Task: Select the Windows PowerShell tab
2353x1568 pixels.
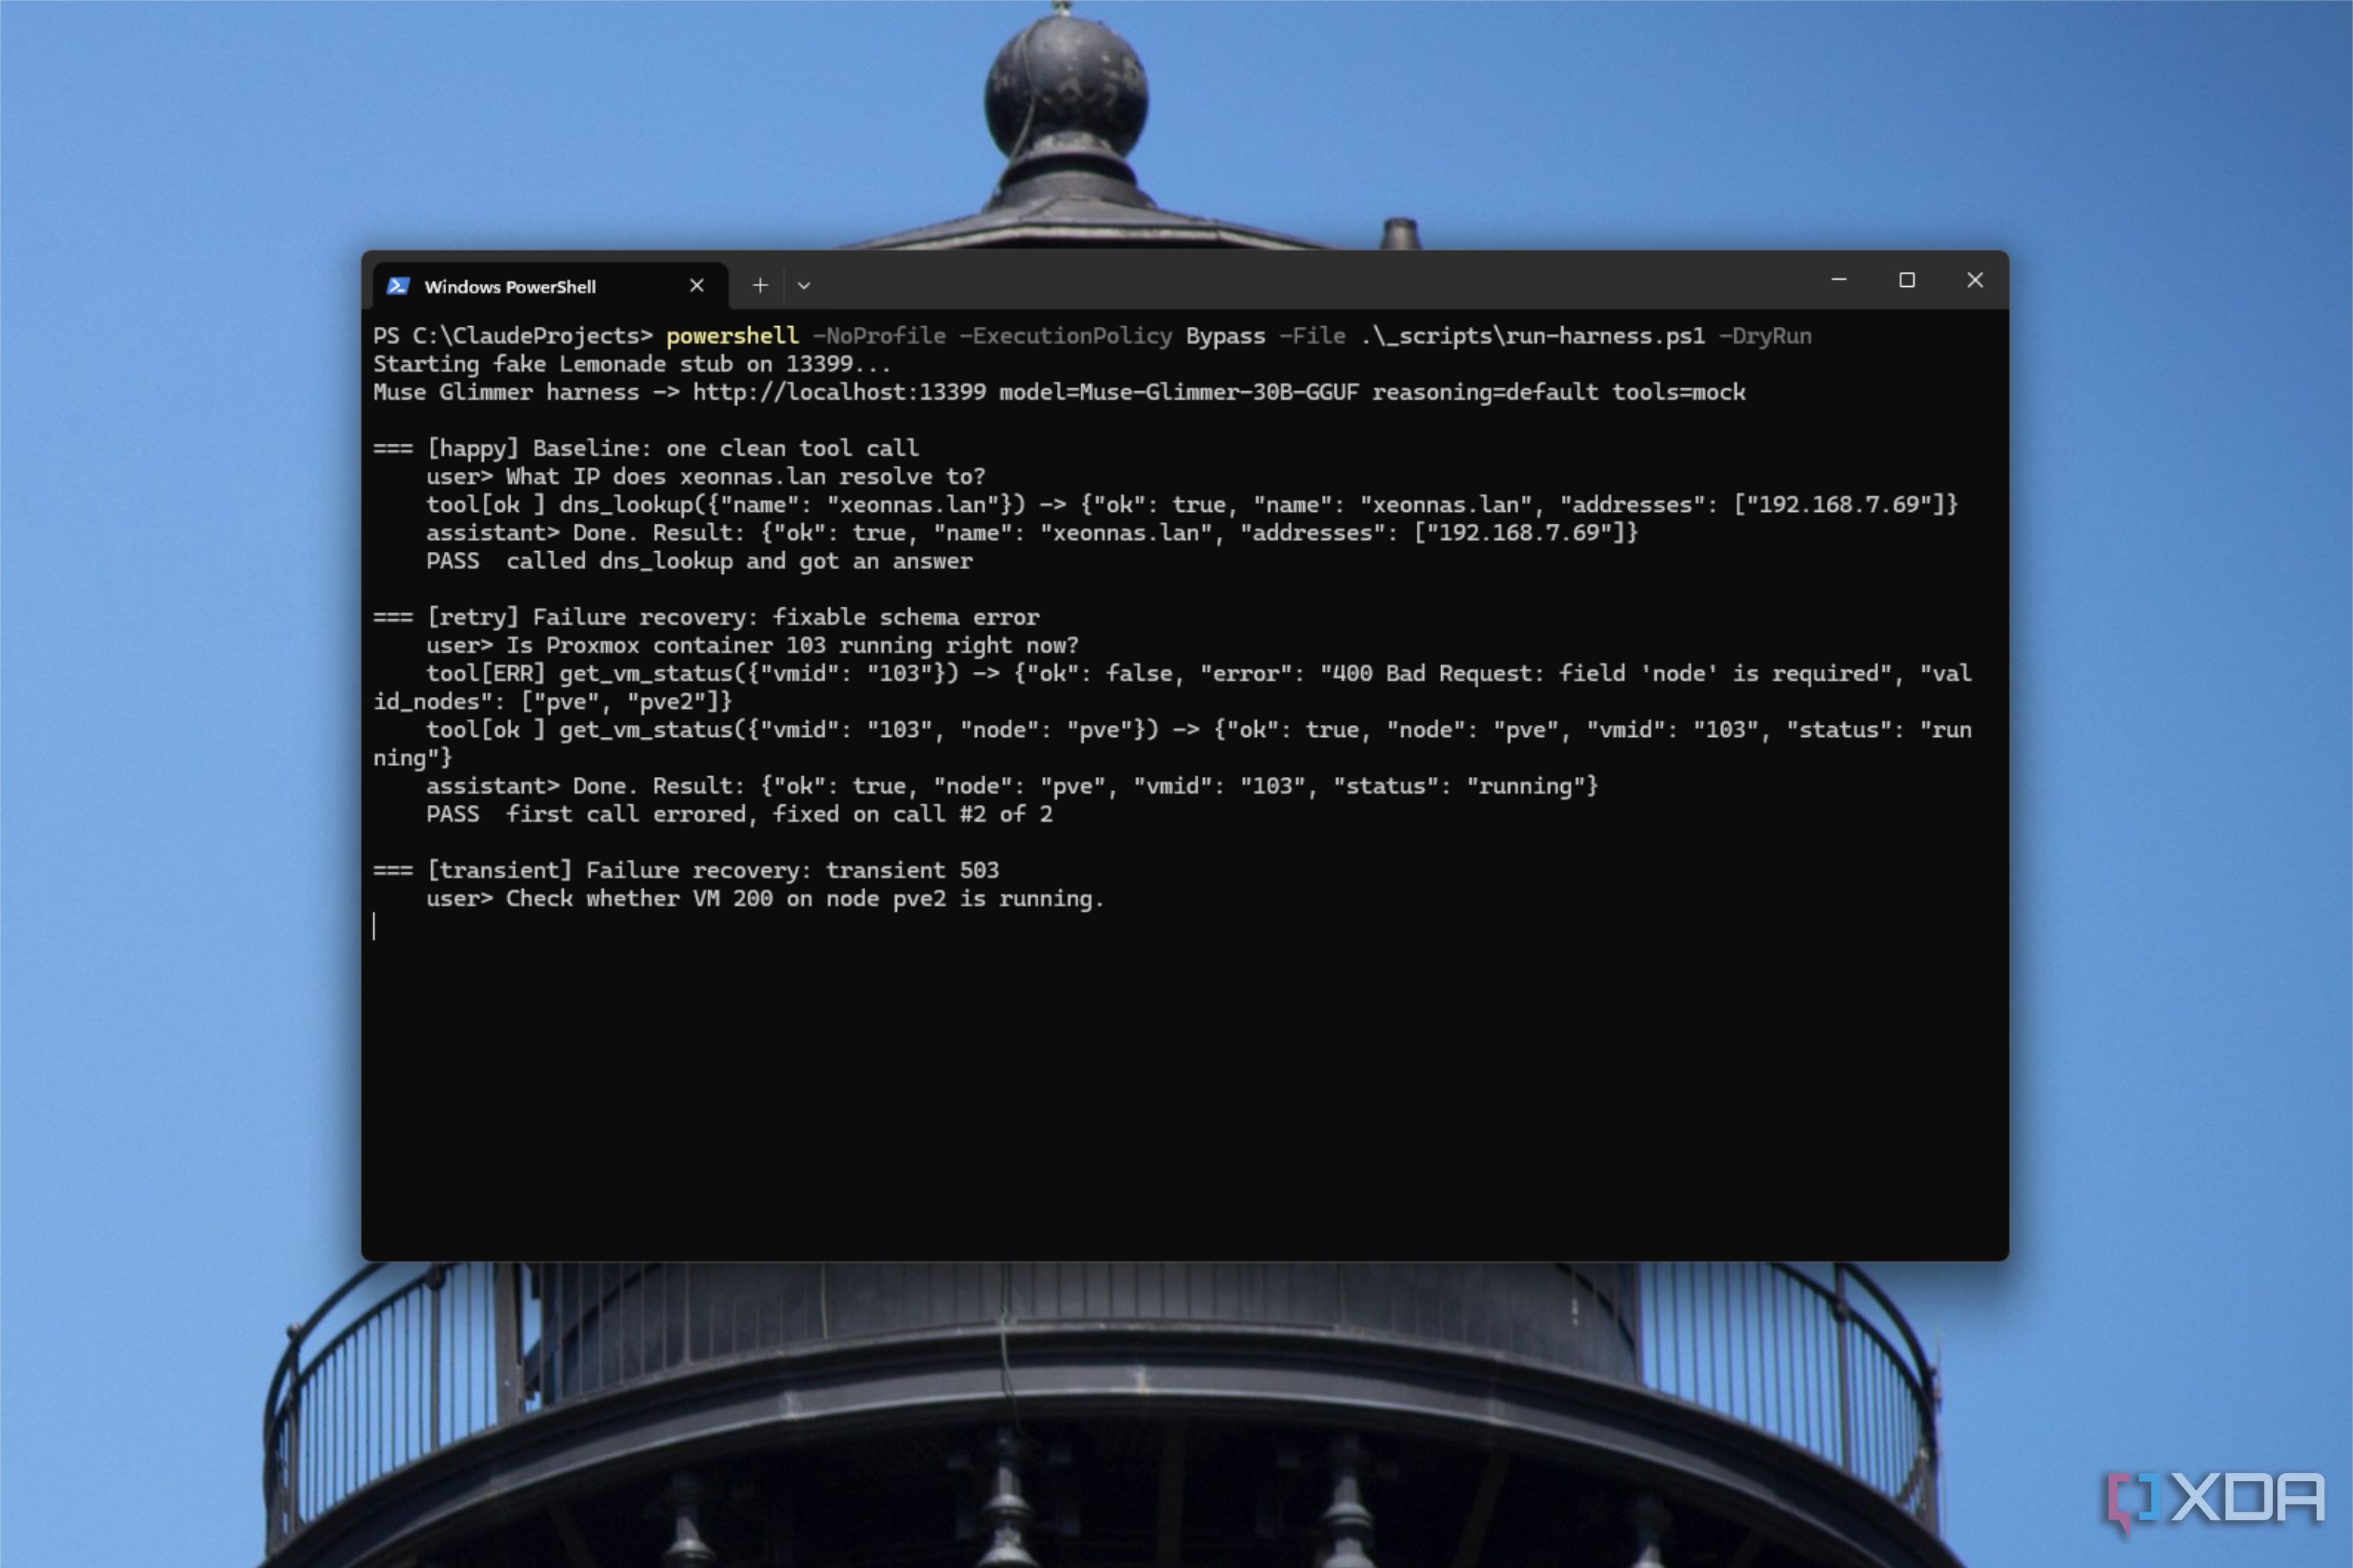Action: [x=550, y=286]
